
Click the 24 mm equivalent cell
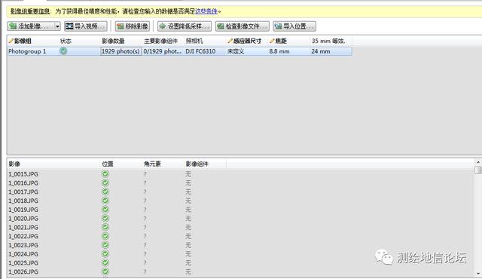[321, 51]
